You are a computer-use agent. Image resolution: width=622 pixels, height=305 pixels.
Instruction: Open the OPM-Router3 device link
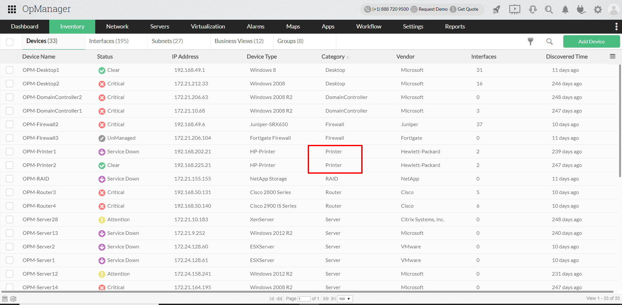point(39,192)
